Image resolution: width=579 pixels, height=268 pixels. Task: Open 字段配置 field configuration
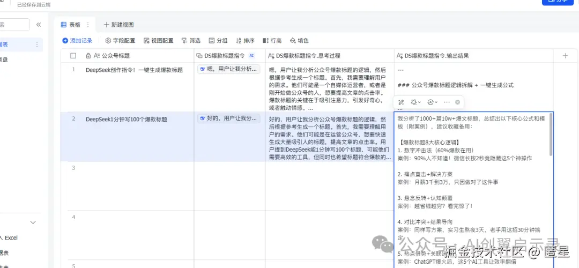coord(121,41)
